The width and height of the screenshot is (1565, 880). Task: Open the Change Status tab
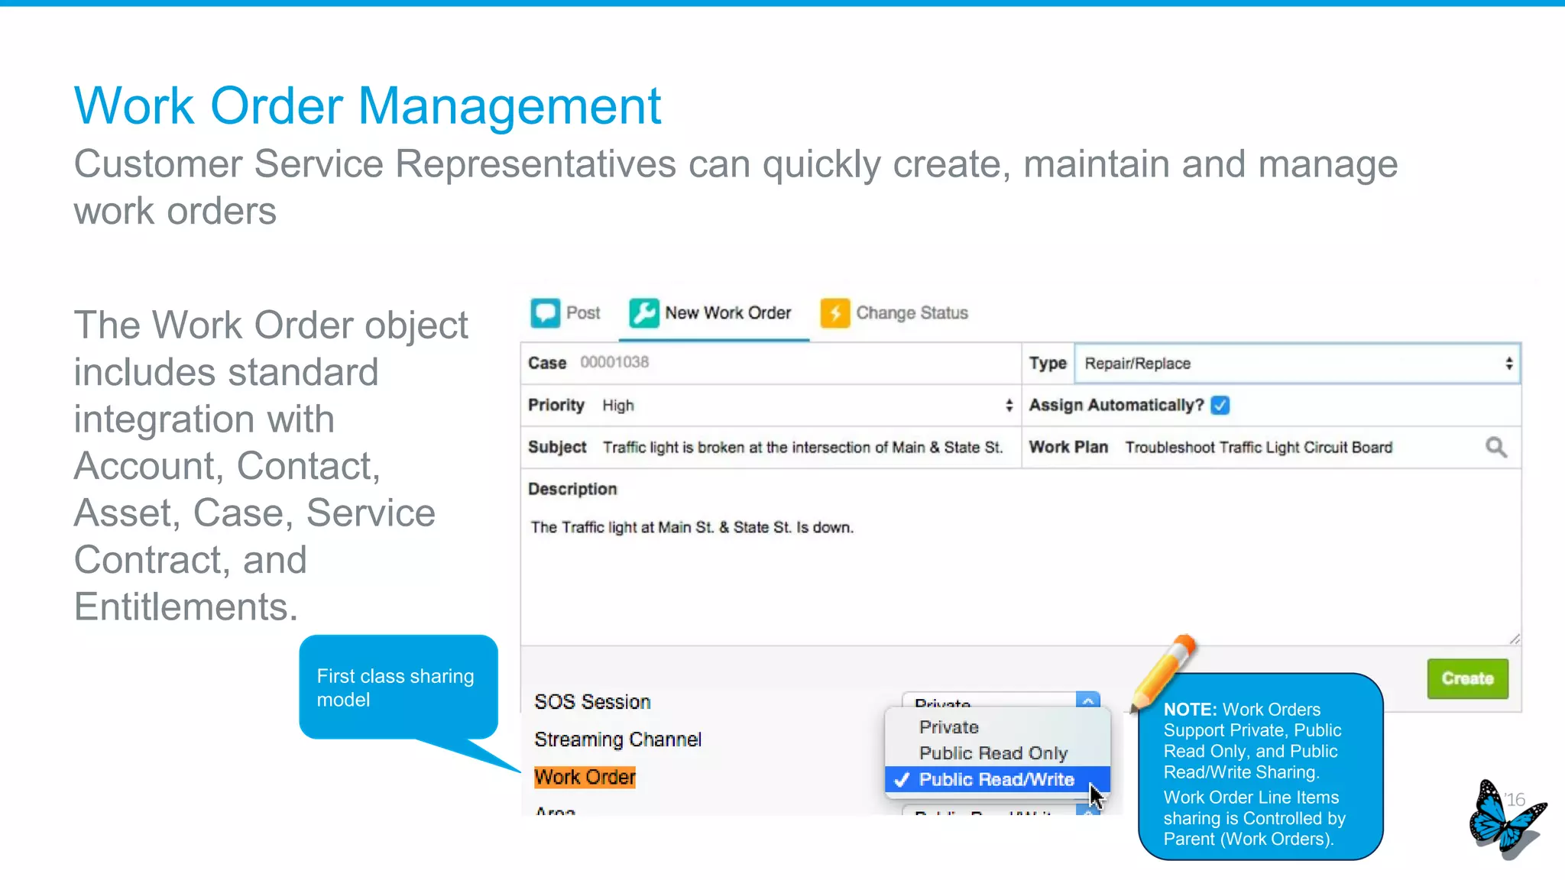(x=895, y=313)
